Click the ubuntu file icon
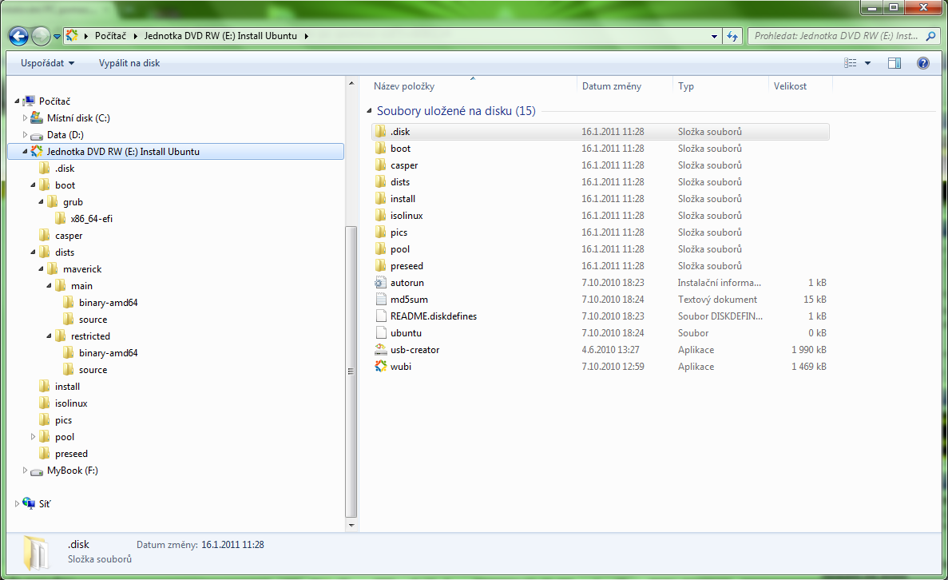 380,332
